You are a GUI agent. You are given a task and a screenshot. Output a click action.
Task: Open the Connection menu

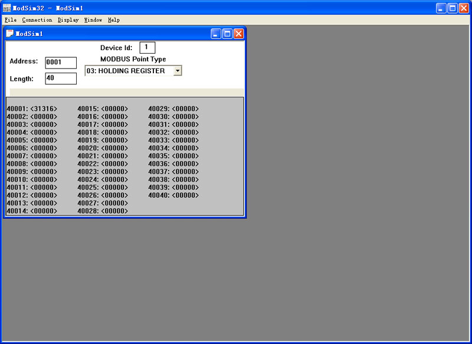pos(37,20)
